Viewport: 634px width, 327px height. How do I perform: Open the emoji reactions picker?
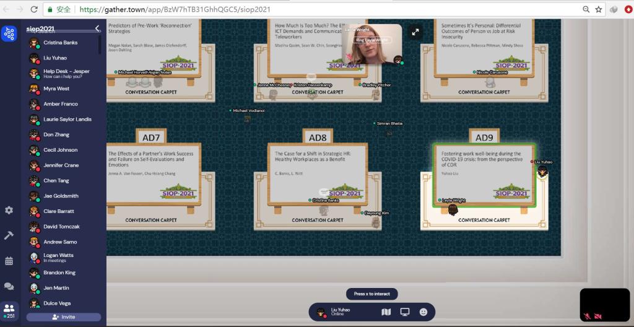tap(423, 312)
